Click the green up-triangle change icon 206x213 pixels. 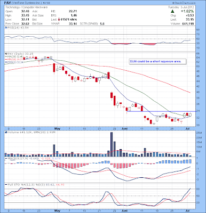click(x=172, y=11)
